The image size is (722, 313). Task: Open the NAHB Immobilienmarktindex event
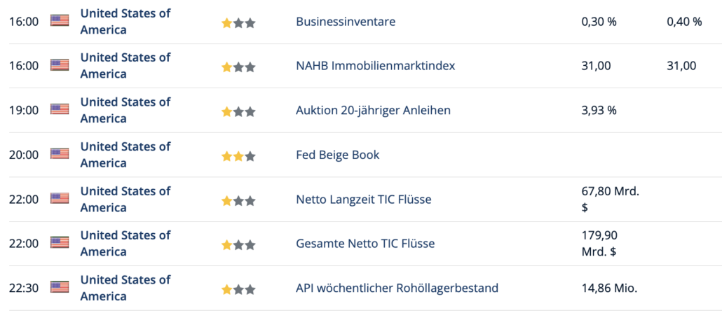click(x=375, y=66)
